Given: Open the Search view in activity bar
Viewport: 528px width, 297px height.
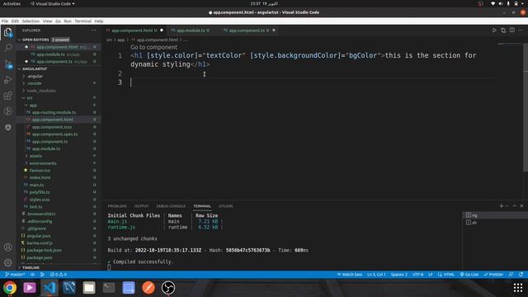Looking at the screenshot, I should coord(7,48).
